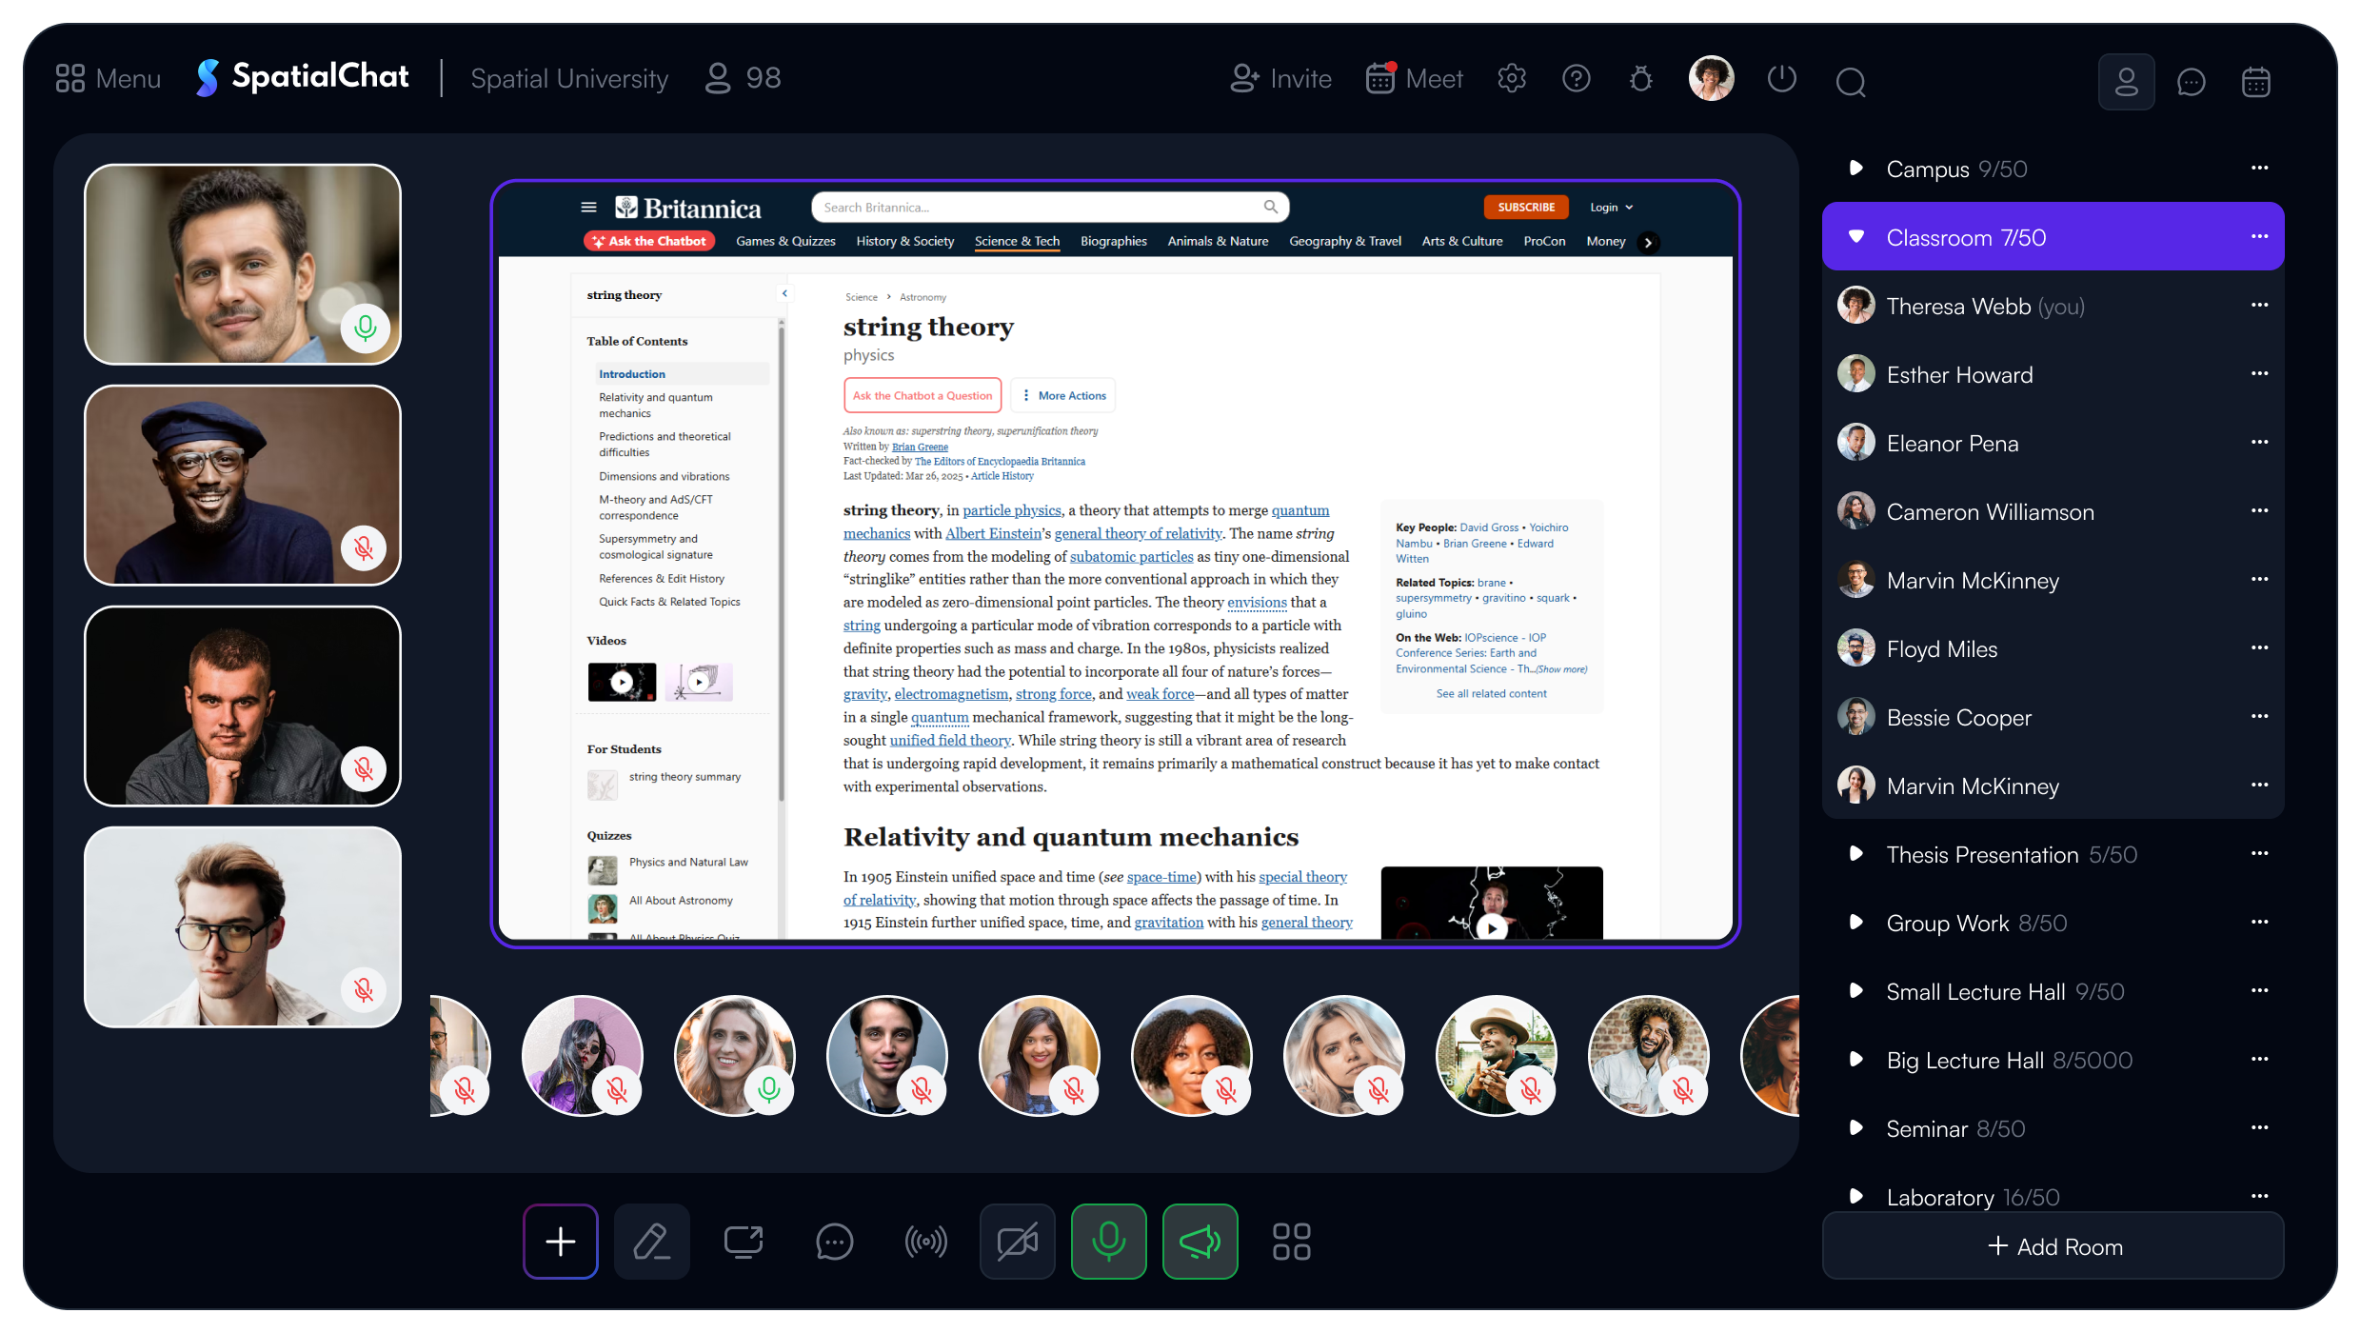Open options for Classroom room
Image resolution: width=2361 pixels, height=1333 pixels.
2259,236
